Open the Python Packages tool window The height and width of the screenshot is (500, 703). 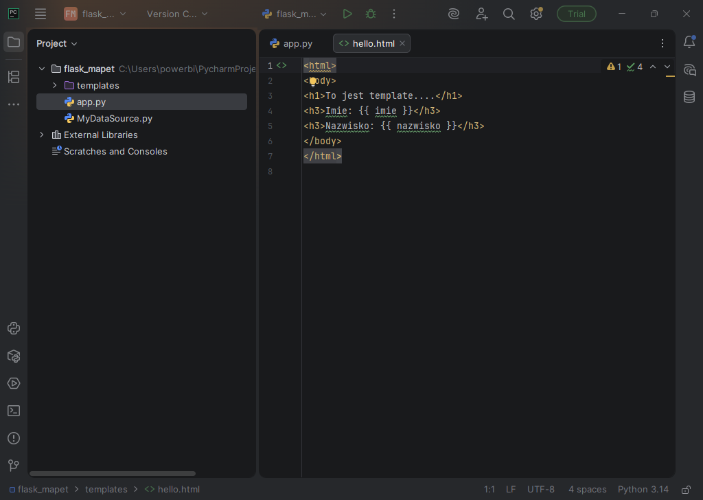coord(14,356)
